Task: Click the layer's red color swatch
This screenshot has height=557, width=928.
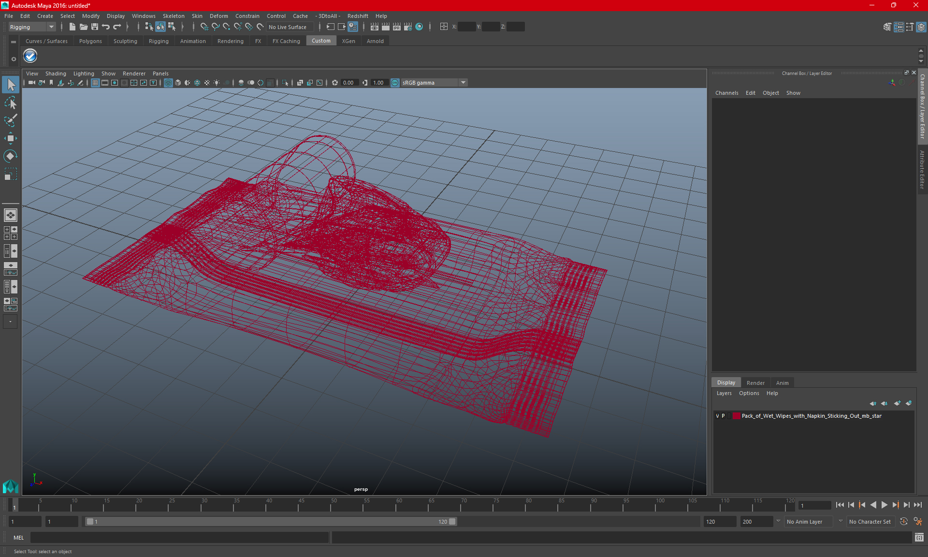Action: point(736,416)
